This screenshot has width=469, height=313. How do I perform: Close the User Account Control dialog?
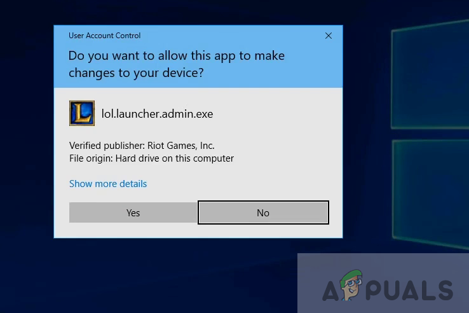329,36
